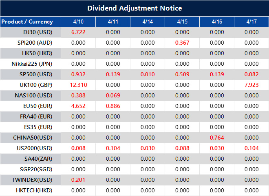Screen dimensions: 269x196
Task: Select the 0.088 value for US2000
Action: tap(182, 148)
